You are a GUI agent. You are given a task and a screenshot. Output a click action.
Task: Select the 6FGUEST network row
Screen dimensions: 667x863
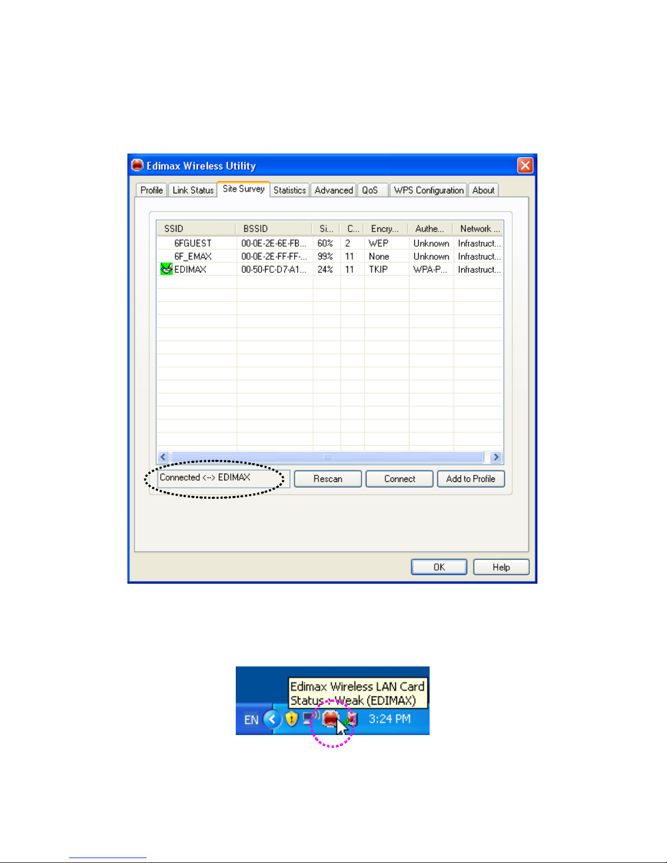pyautogui.click(x=330, y=243)
